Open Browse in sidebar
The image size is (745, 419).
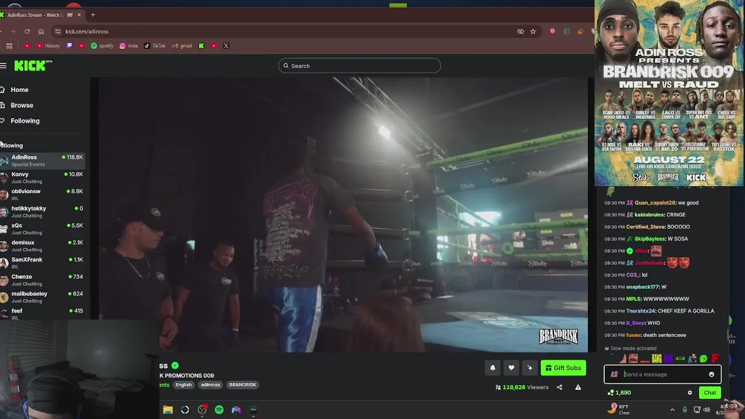(22, 105)
